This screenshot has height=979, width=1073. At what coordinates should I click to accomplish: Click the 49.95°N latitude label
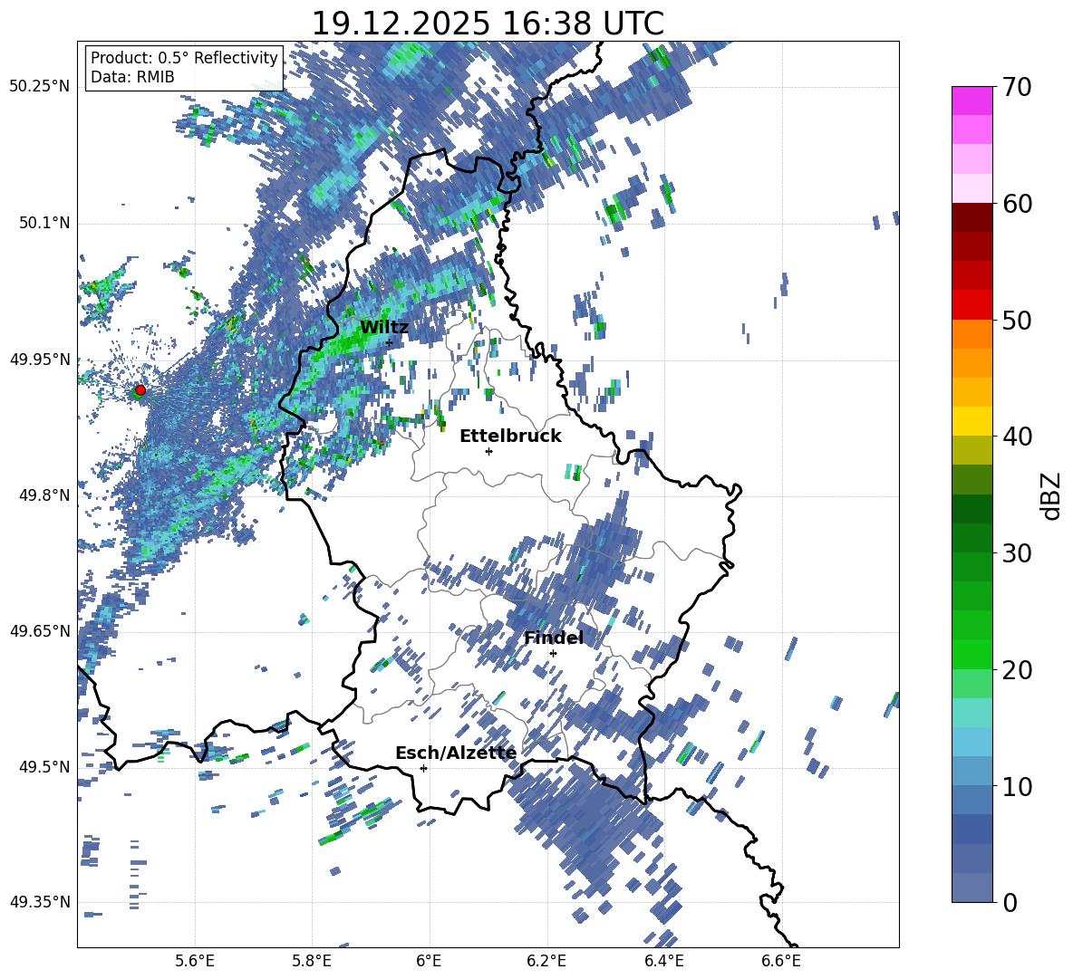40,360
